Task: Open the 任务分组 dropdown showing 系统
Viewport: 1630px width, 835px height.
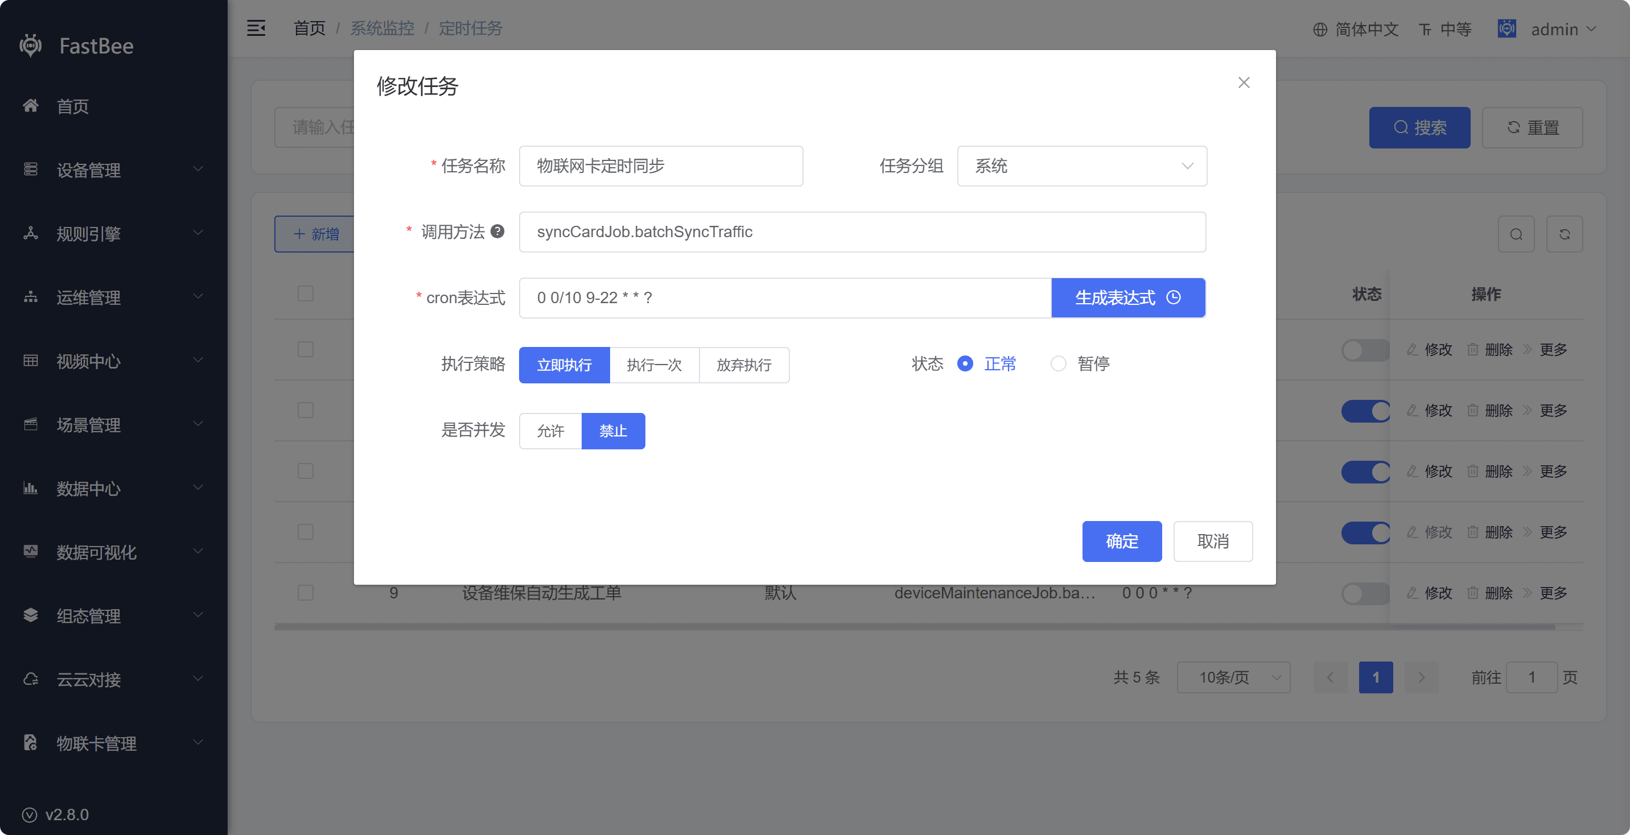Action: pyautogui.click(x=1081, y=166)
